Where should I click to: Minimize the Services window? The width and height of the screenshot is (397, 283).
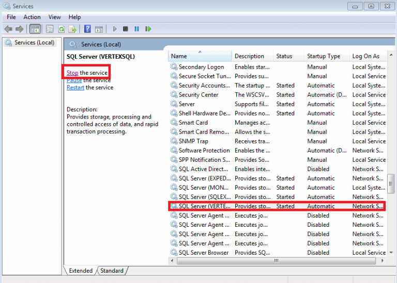click(x=355, y=6)
